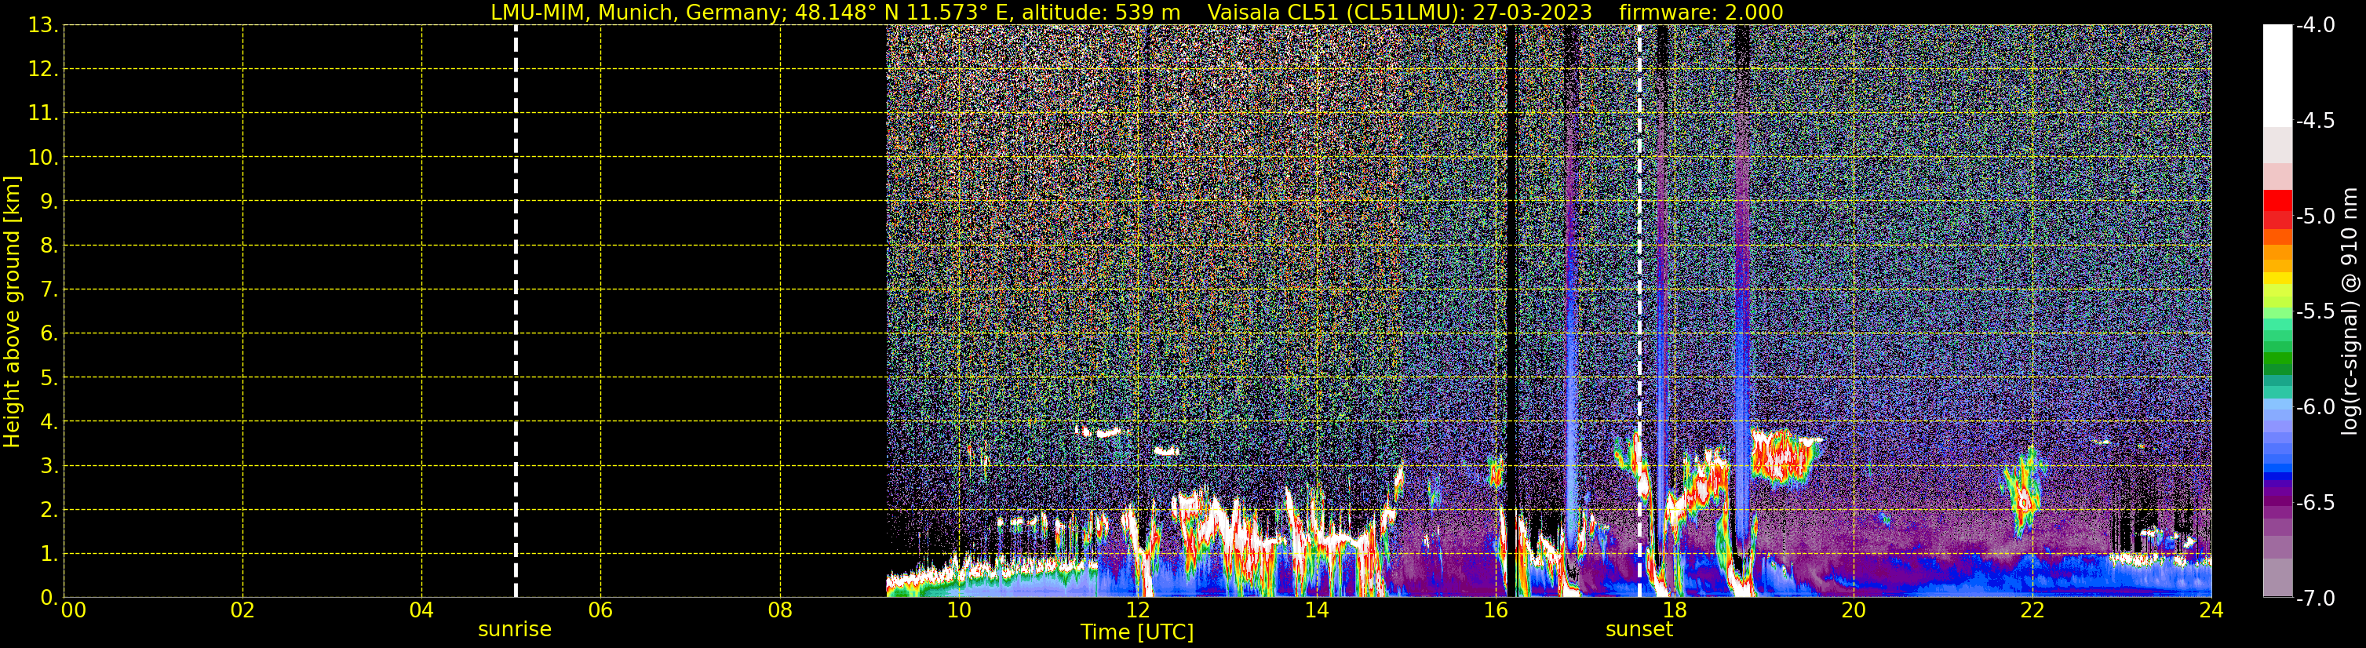2366x648 pixels.
Task: Click the height tick label 10. on the height axis
Action: tap(43, 157)
